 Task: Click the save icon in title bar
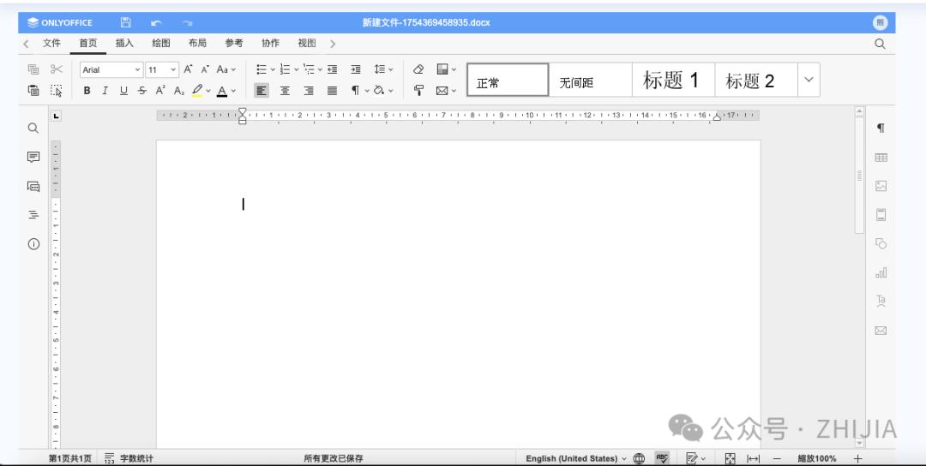click(126, 22)
